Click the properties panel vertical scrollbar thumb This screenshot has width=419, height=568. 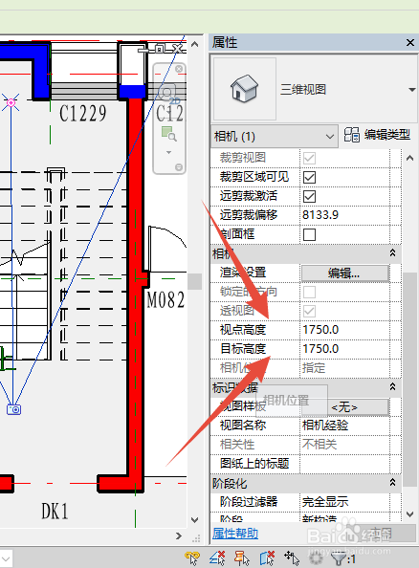tap(410, 380)
